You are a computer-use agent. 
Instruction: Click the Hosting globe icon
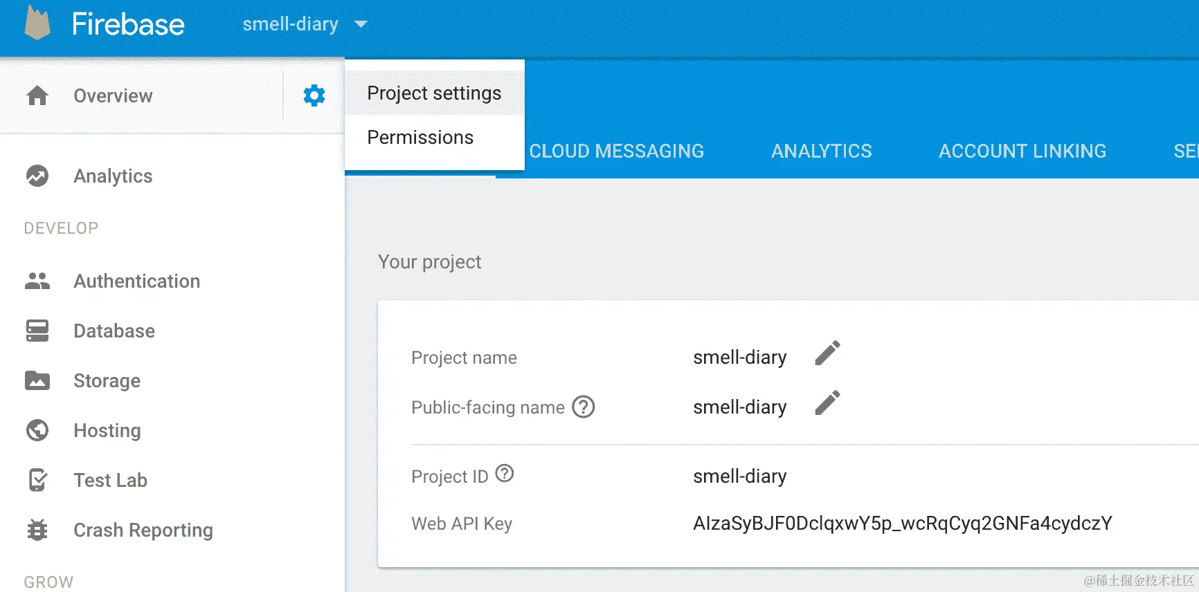(x=37, y=430)
